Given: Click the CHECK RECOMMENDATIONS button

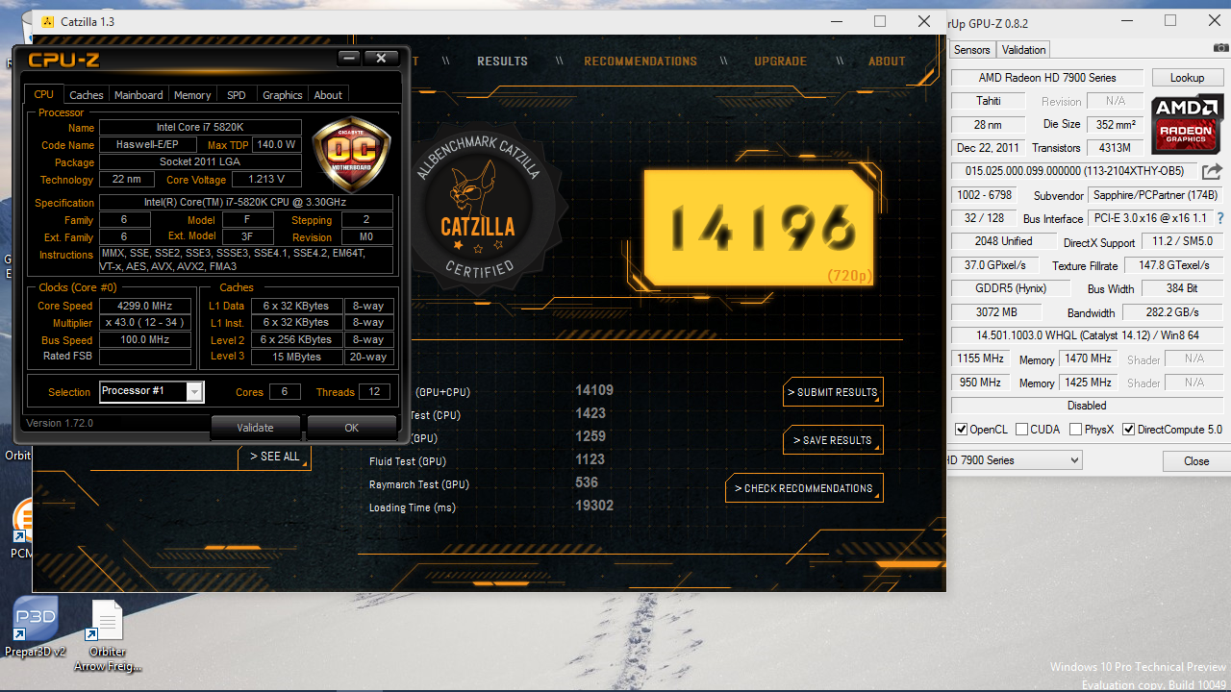Looking at the screenshot, I should pos(804,488).
